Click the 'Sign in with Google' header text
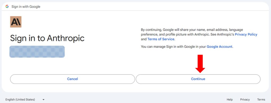 tap(26, 7)
